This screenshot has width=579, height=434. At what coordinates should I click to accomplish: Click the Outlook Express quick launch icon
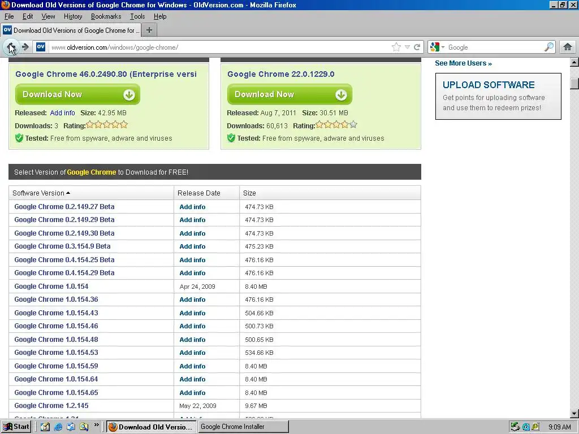tap(71, 427)
